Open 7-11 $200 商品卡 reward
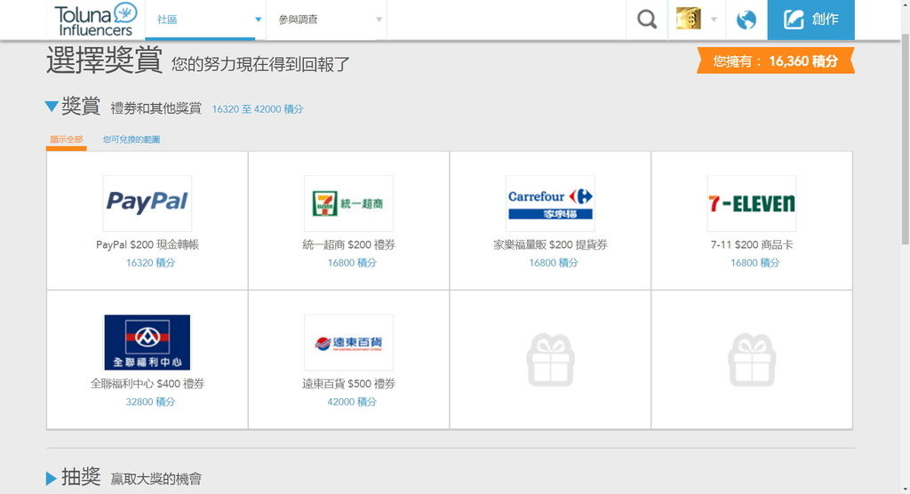The image size is (910, 494). click(x=752, y=245)
